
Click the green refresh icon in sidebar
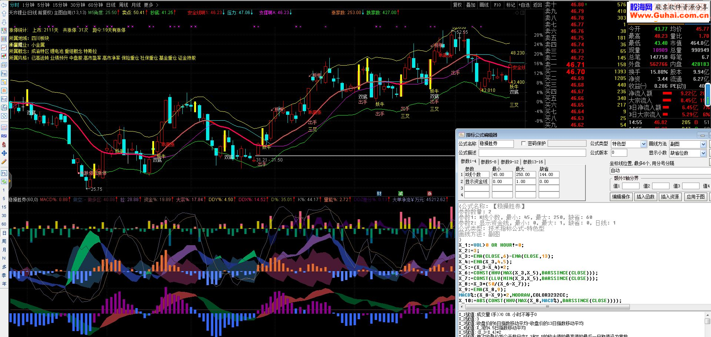point(4,181)
